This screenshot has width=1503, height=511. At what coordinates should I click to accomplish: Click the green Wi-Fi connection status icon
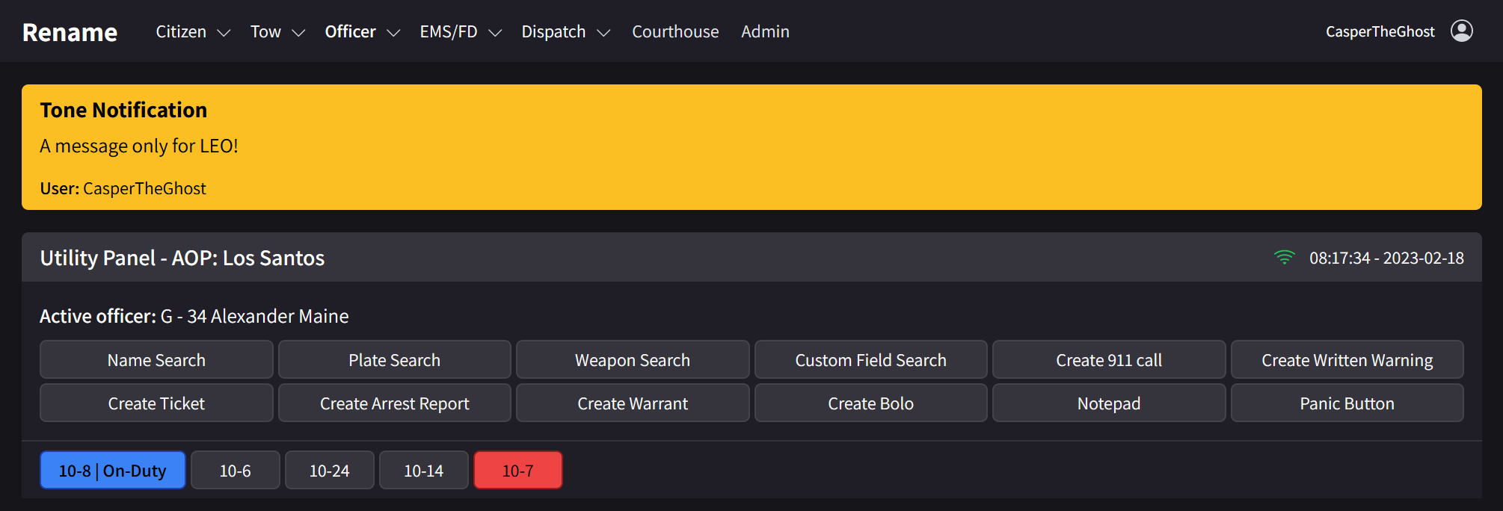(x=1284, y=258)
